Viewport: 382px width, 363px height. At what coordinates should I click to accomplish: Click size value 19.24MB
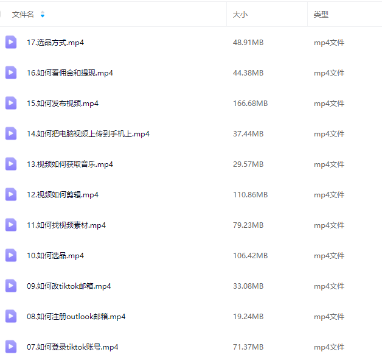pyautogui.click(x=248, y=316)
